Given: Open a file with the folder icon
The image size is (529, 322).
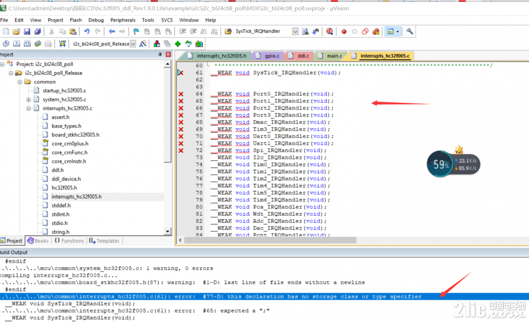Looking at the screenshot, I should point(16,31).
